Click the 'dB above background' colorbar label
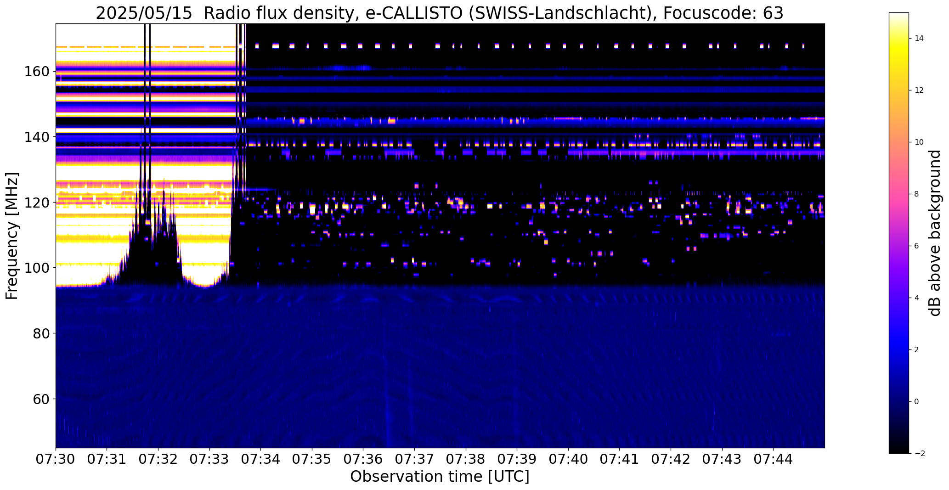Viewport: 949px width, 490px height. point(935,233)
